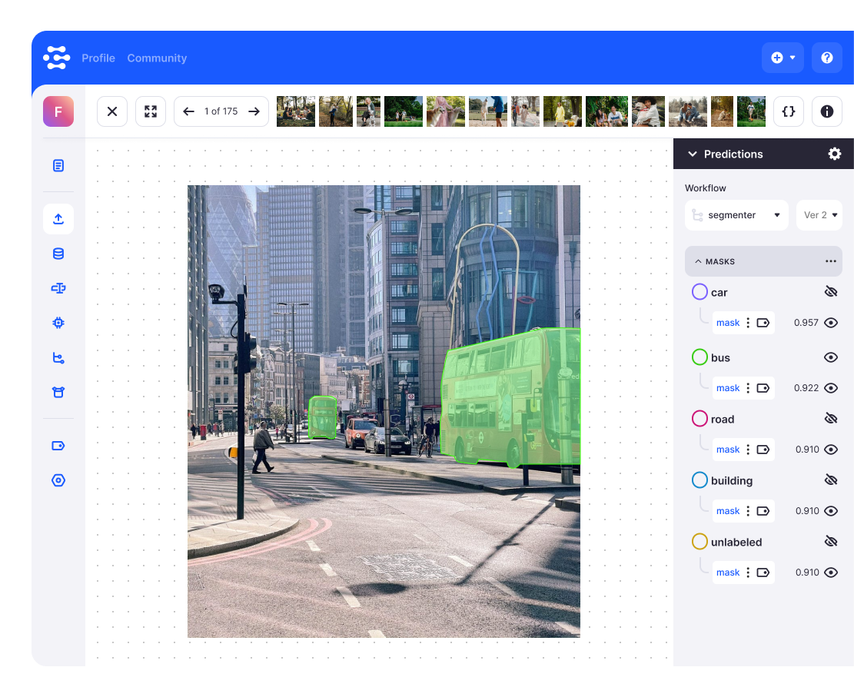854x697 pixels.
Task: Click the info icon in toolbar
Action: (827, 111)
